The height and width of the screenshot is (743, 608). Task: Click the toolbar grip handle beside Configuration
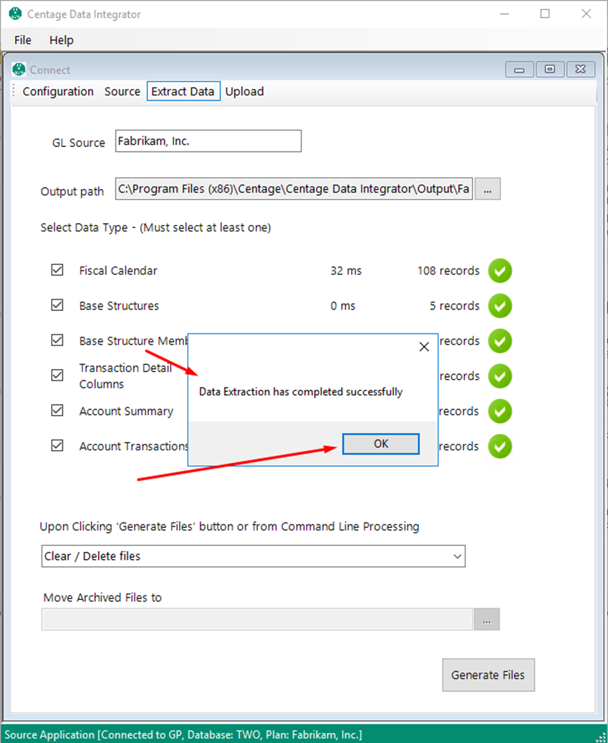tap(14, 91)
